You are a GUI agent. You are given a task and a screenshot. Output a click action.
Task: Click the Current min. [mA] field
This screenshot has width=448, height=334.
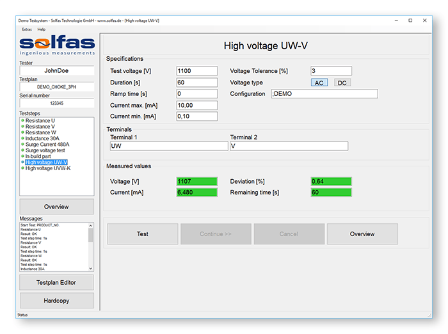point(197,116)
